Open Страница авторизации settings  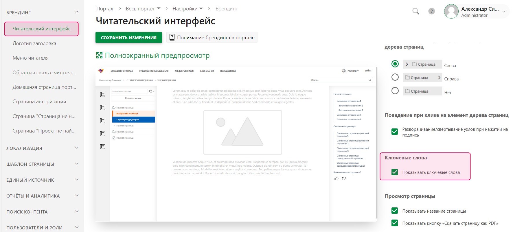(x=39, y=102)
